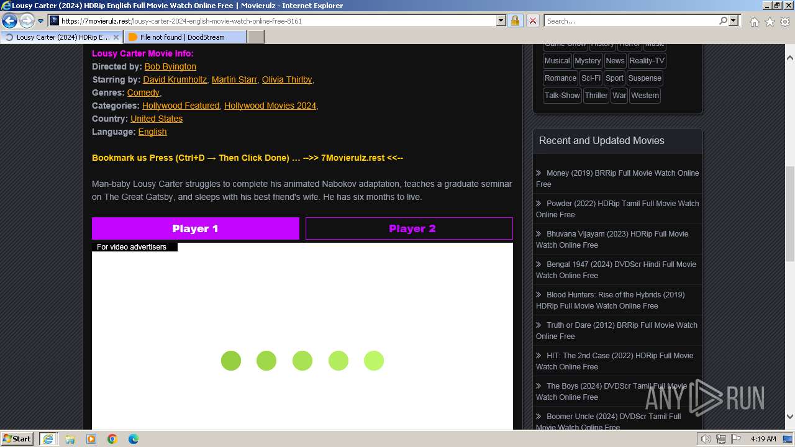Select Player 1 tab
Image resolution: width=795 pixels, height=447 pixels.
tap(196, 228)
